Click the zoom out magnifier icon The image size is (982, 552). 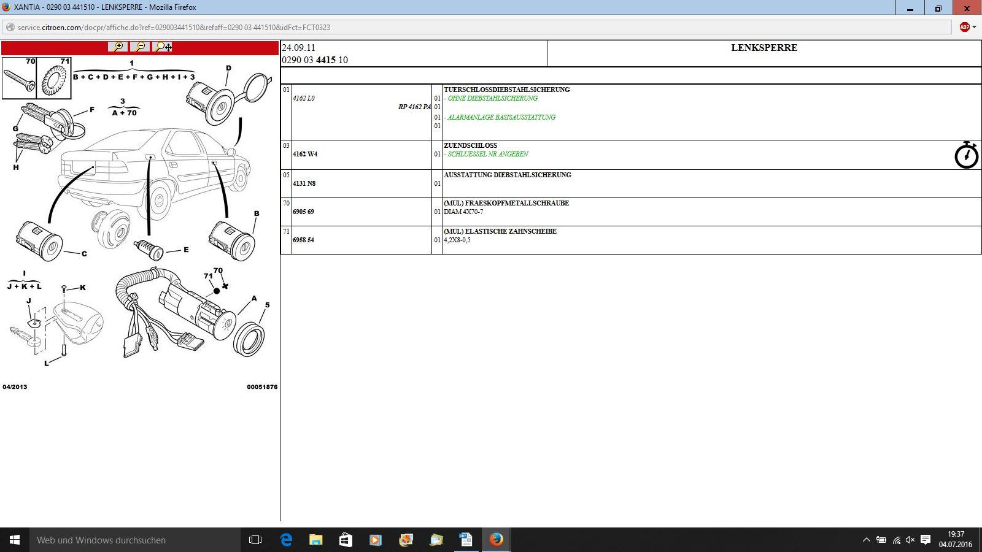click(140, 47)
